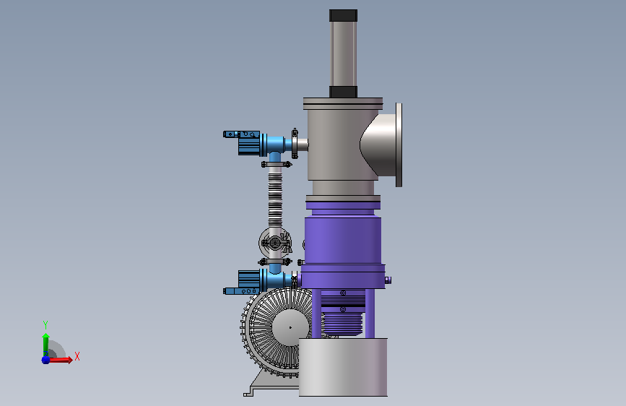The height and width of the screenshot is (406, 626).
Task: Select the purple cooling fins under the pump
Action: tap(343, 324)
